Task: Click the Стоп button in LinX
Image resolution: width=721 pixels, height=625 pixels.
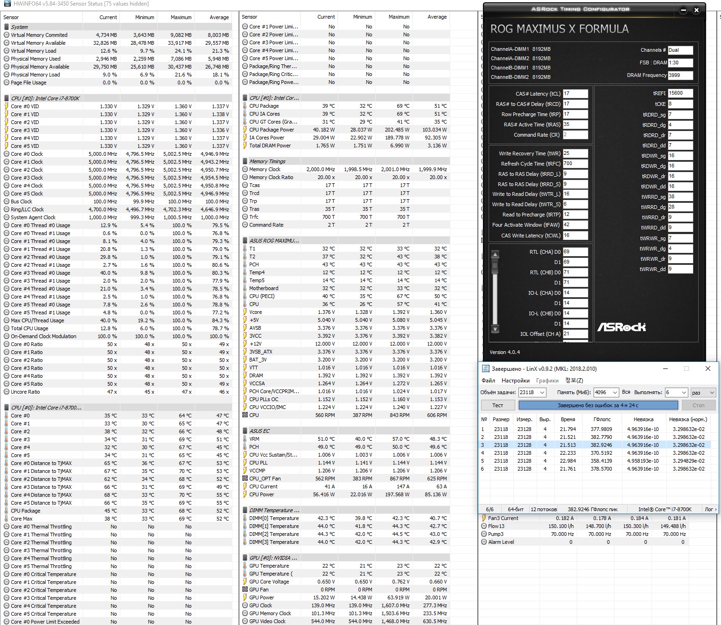Action: point(699,405)
